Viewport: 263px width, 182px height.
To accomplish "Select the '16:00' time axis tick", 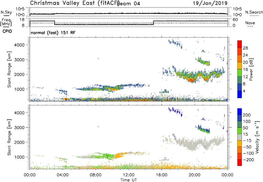I will [161, 175].
